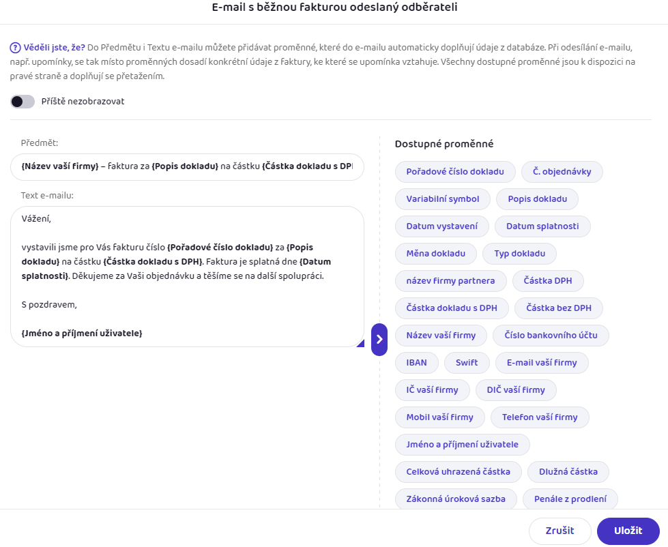Pick the Částka bez DPH variable

(x=559, y=308)
